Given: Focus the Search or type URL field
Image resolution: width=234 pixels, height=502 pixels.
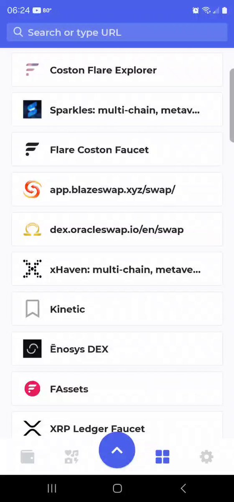Looking at the screenshot, I should coord(117,32).
